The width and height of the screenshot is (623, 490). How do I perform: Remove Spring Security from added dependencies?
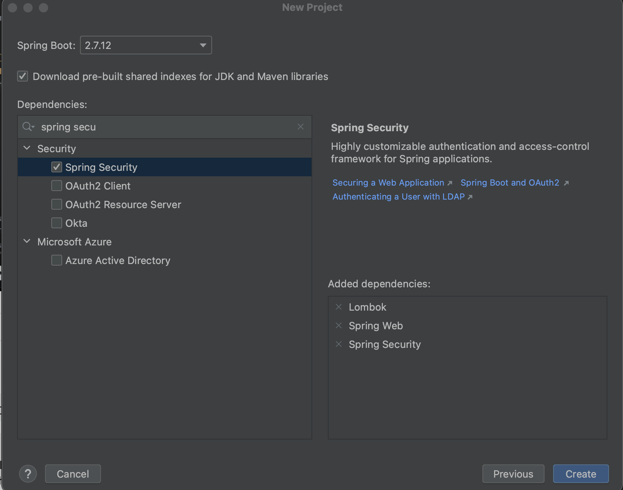[x=339, y=344]
